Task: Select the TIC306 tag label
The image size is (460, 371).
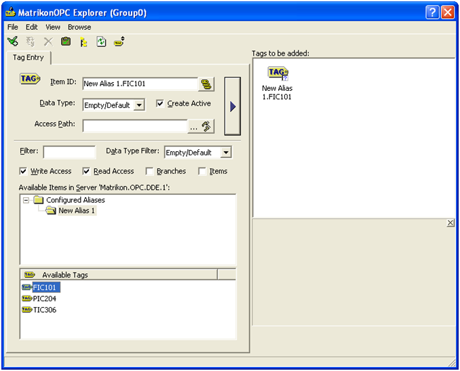Action: tap(45, 310)
